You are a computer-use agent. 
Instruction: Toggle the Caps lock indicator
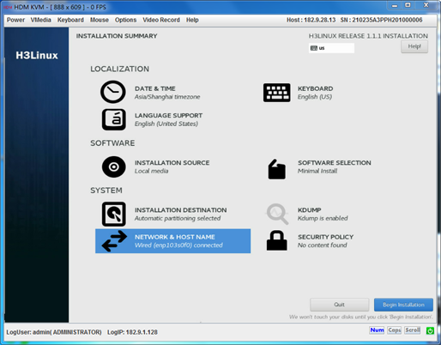(x=395, y=330)
